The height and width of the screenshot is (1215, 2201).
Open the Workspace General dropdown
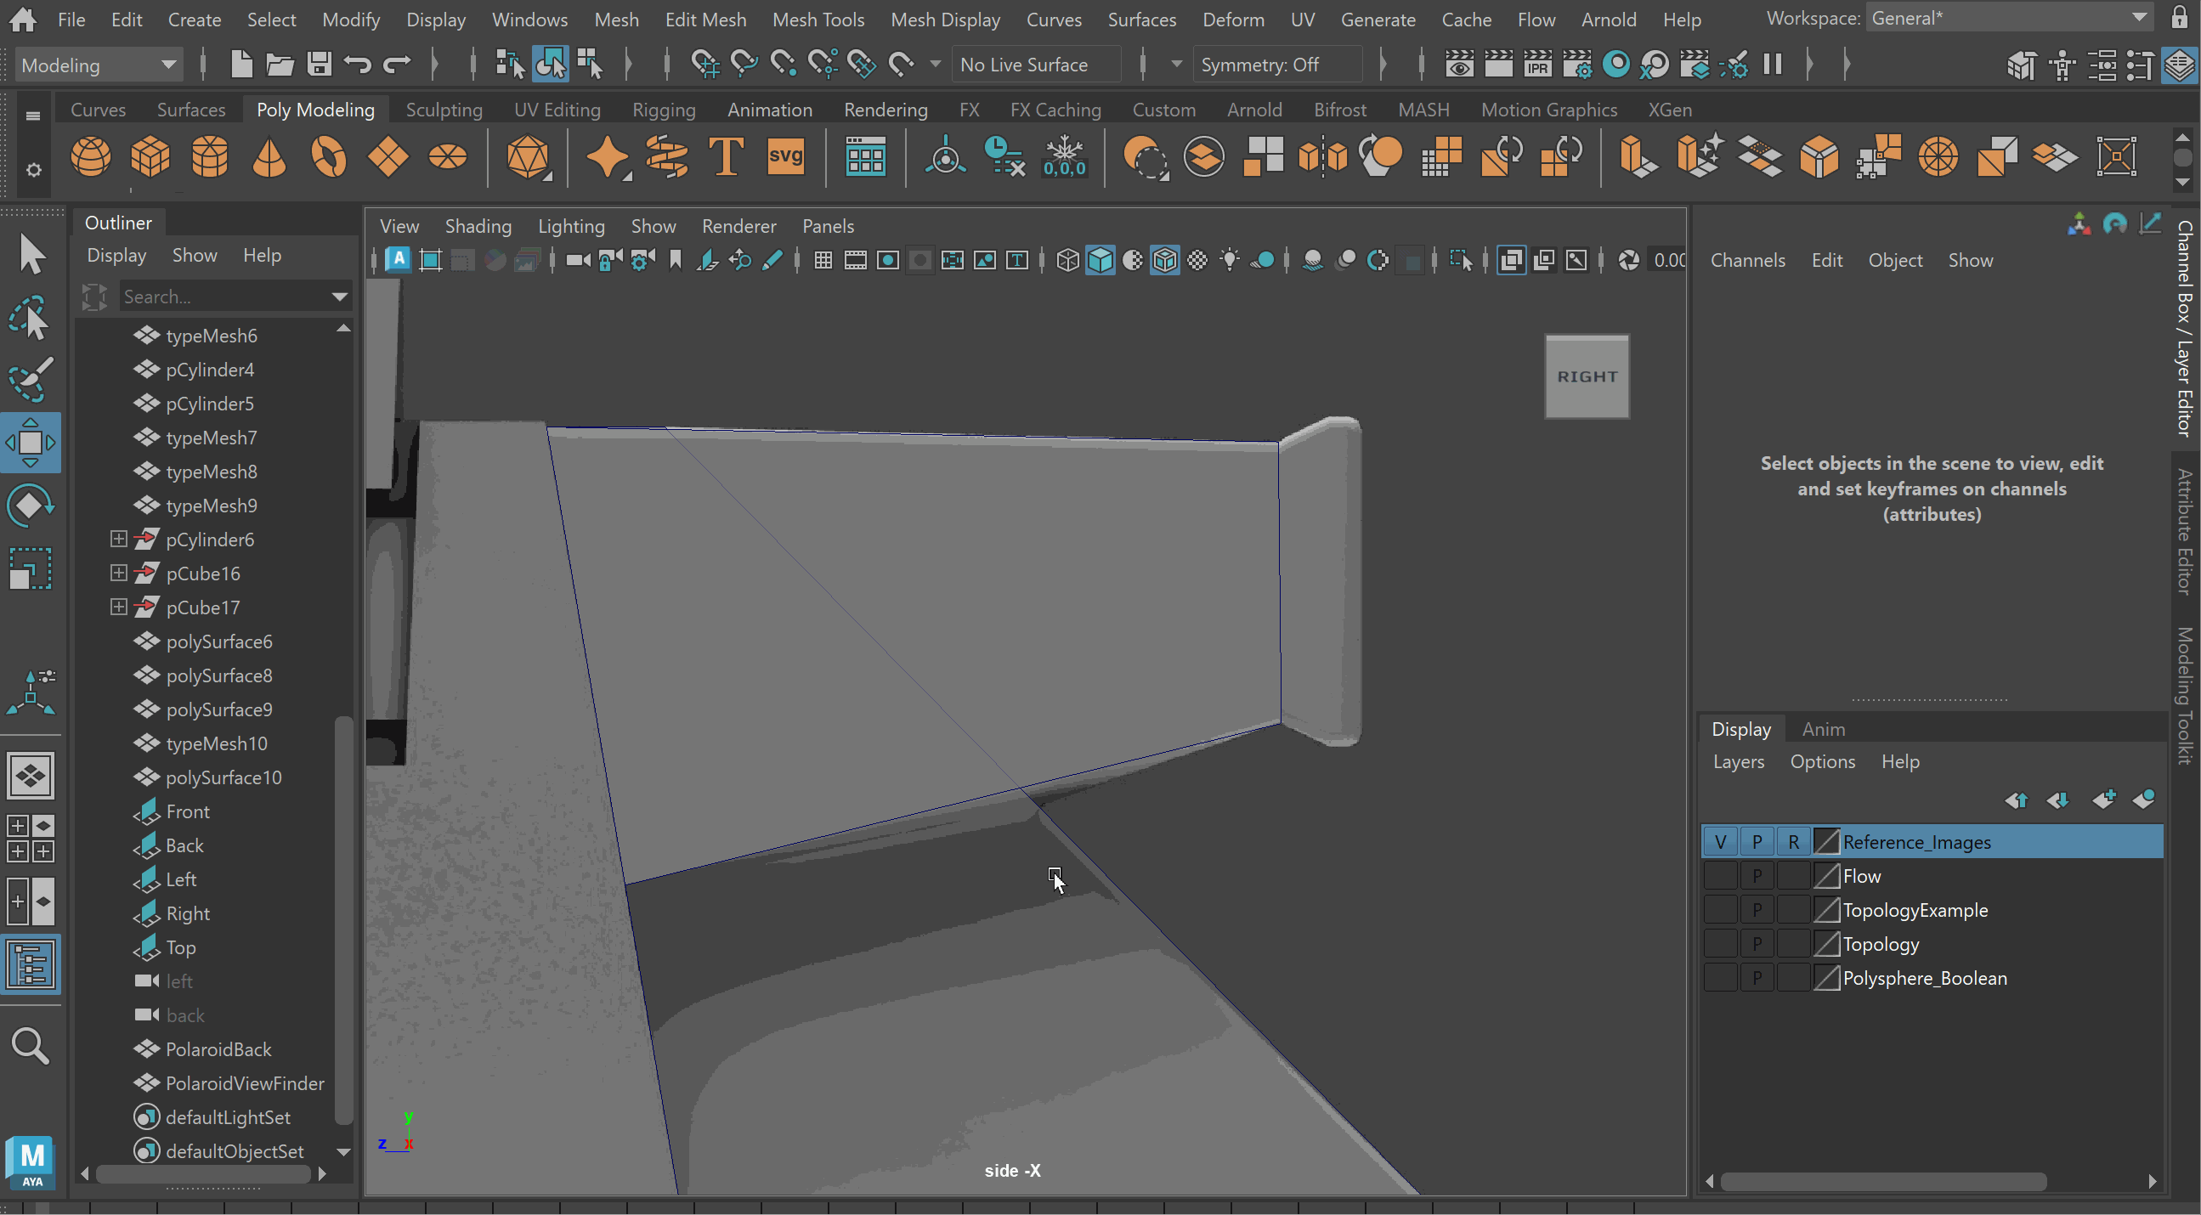[x=2008, y=19]
